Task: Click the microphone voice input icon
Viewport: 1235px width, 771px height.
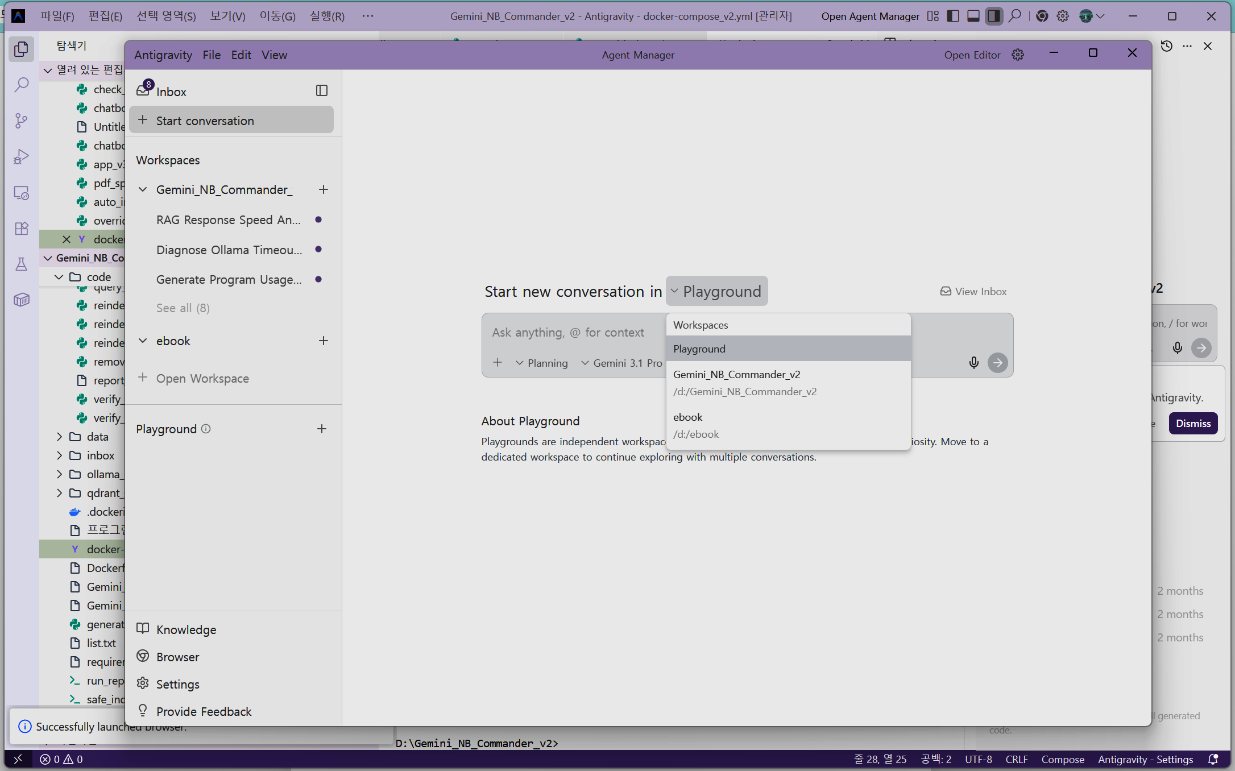Action: 973,363
